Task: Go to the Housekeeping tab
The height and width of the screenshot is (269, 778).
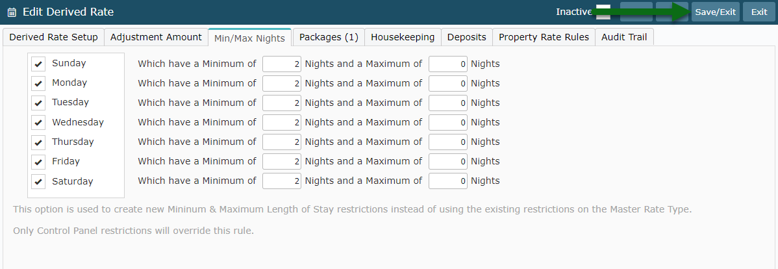Action: coord(403,37)
